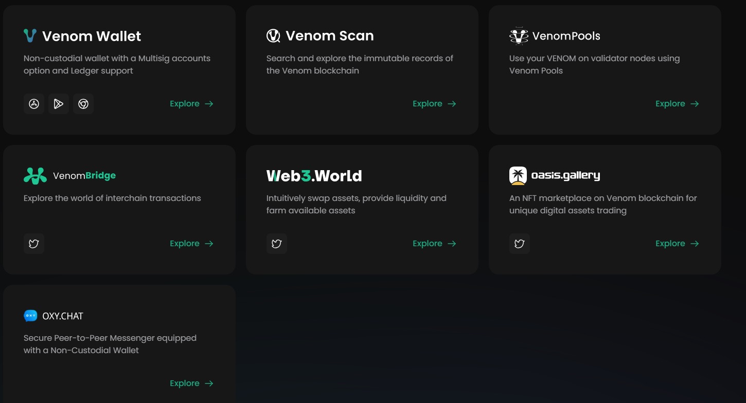Click the Venom Wallet title text
Viewport: 746px width, 403px height.
click(92, 36)
